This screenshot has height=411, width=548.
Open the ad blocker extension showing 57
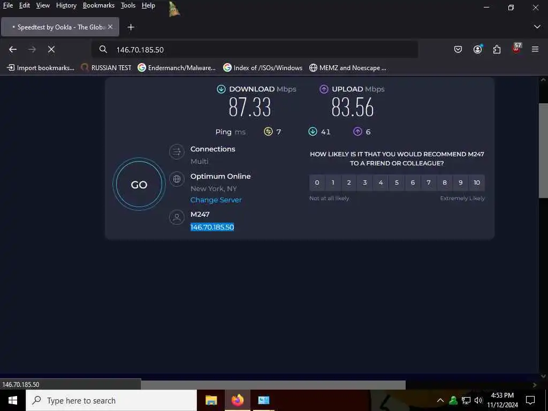[x=516, y=48]
